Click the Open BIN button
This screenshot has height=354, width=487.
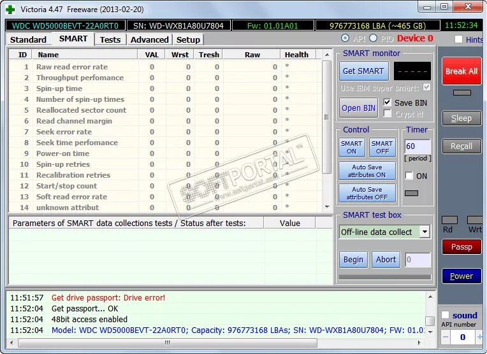point(358,108)
